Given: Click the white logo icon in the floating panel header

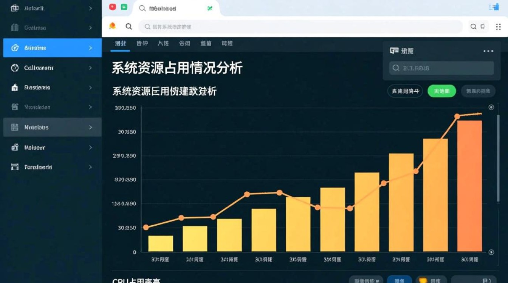Looking at the screenshot, I should 394,51.
